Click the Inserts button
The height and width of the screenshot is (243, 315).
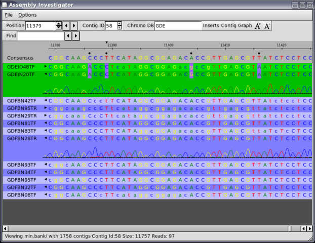[211, 26]
